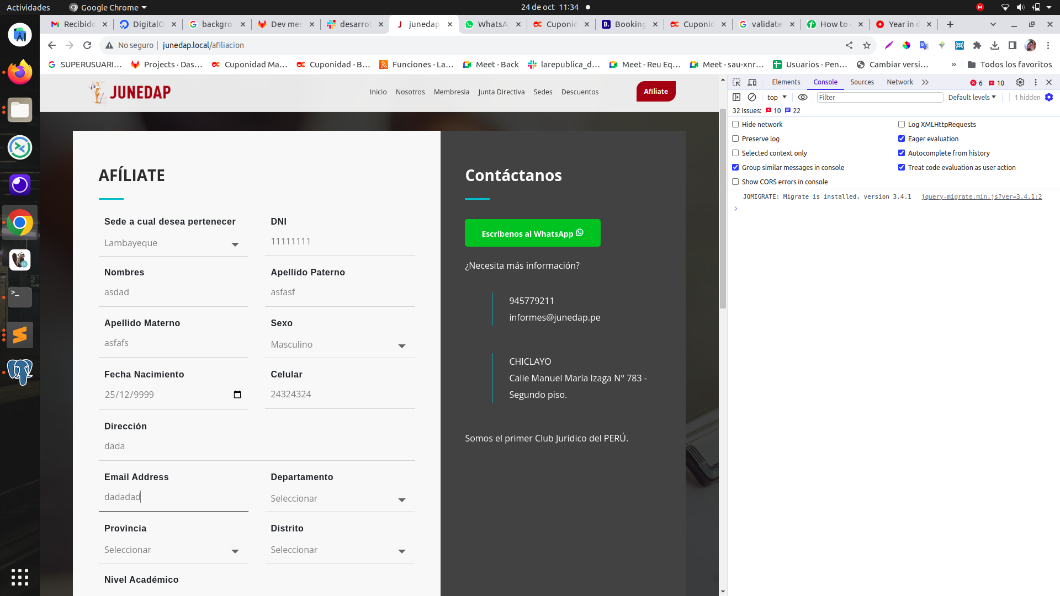Enable the Preserve log checkbox
This screenshot has width=1060, height=596.
[735, 139]
